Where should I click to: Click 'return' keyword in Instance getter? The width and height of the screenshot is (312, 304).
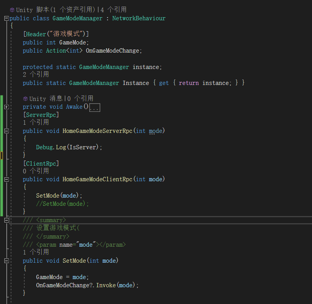pos(189,83)
